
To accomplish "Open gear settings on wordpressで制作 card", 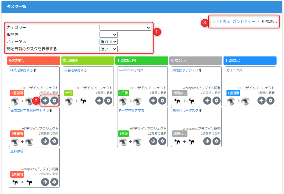I will [162, 100].
